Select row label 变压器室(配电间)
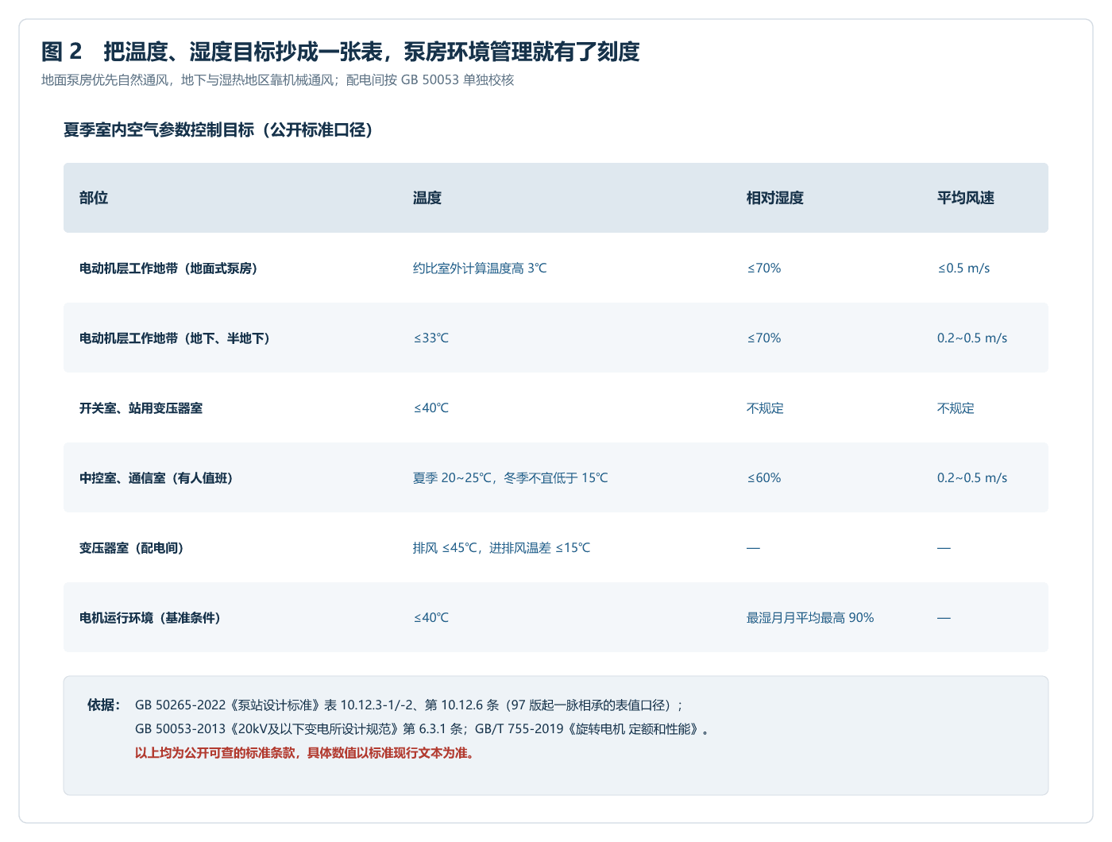Screen dimensions: 1112x842 click(x=132, y=548)
